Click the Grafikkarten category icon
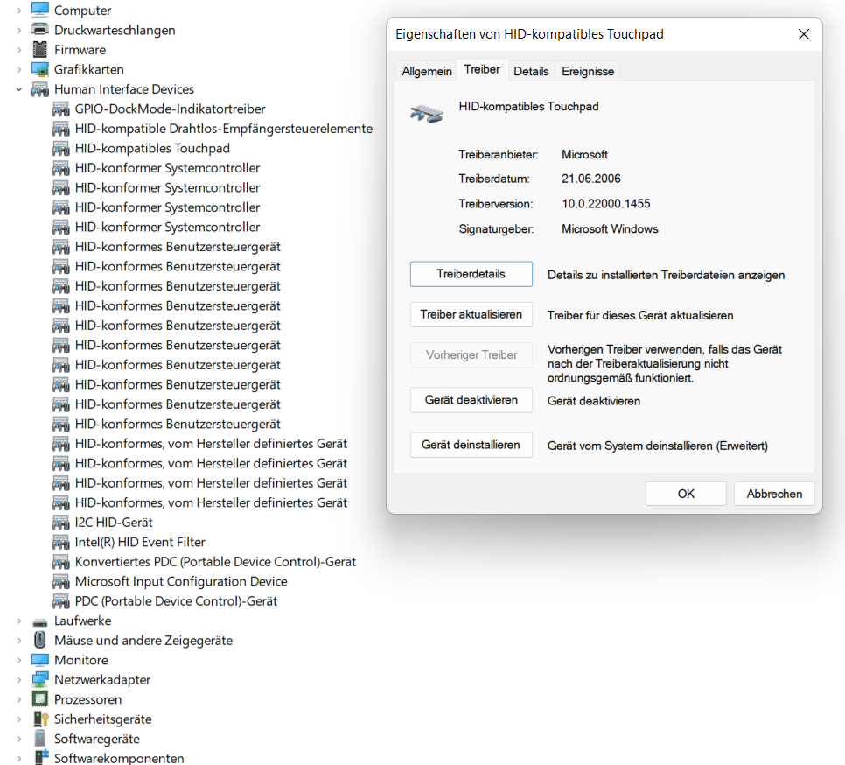The image size is (845, 765). pyautogui.click(x=40, y=69)
